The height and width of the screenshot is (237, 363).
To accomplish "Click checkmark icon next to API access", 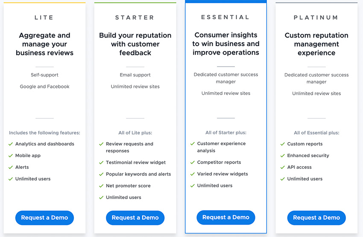I will coord(282,167).
